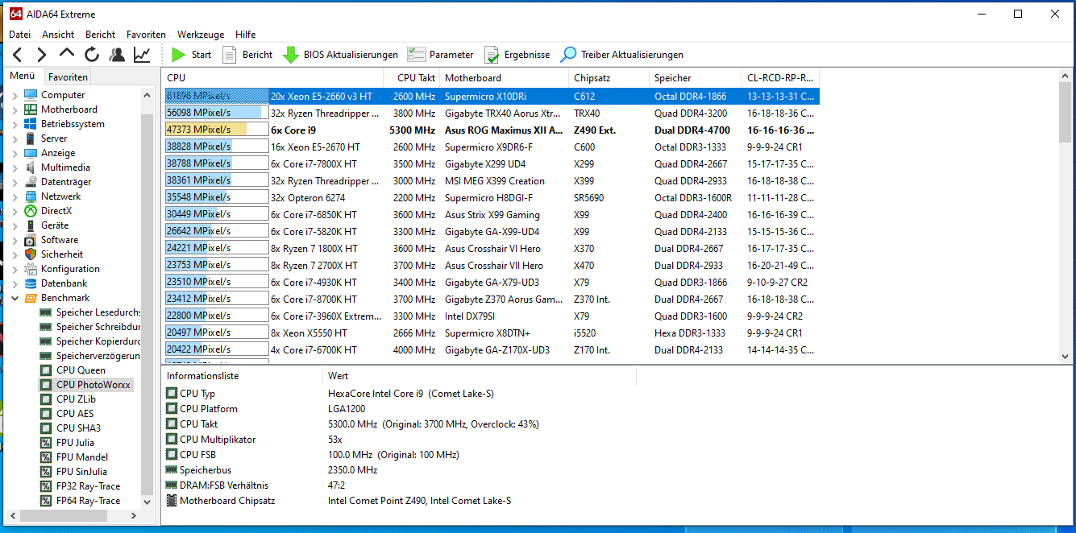Click the refresh toolbar icon

point(92,55)
